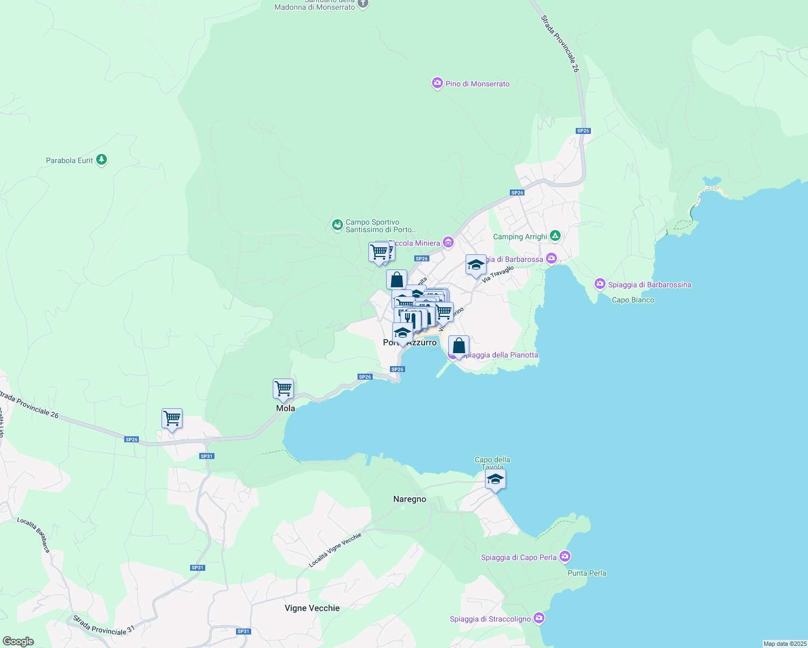This screenshot has width=808, height=648.
Task: Click the shopping bag marker by Spiaggia della Pianotta
Action: coord(459,346)
